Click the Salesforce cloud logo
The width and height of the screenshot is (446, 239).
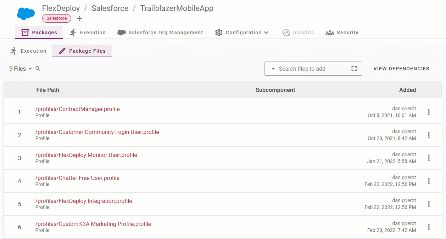(x=26, y=13)
